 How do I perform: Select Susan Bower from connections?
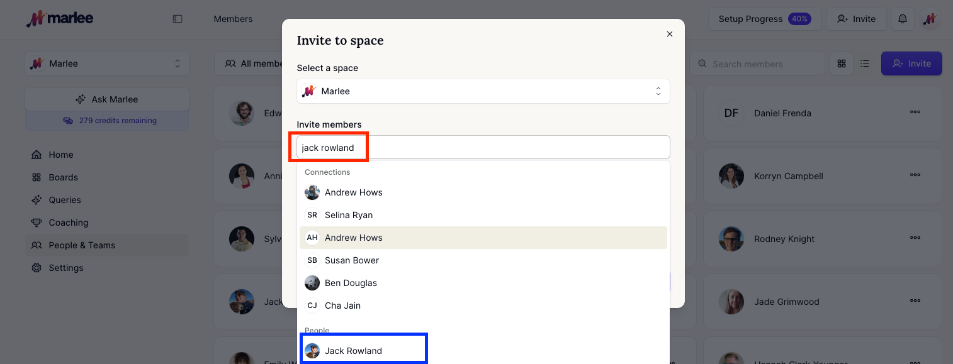(483, 260)
